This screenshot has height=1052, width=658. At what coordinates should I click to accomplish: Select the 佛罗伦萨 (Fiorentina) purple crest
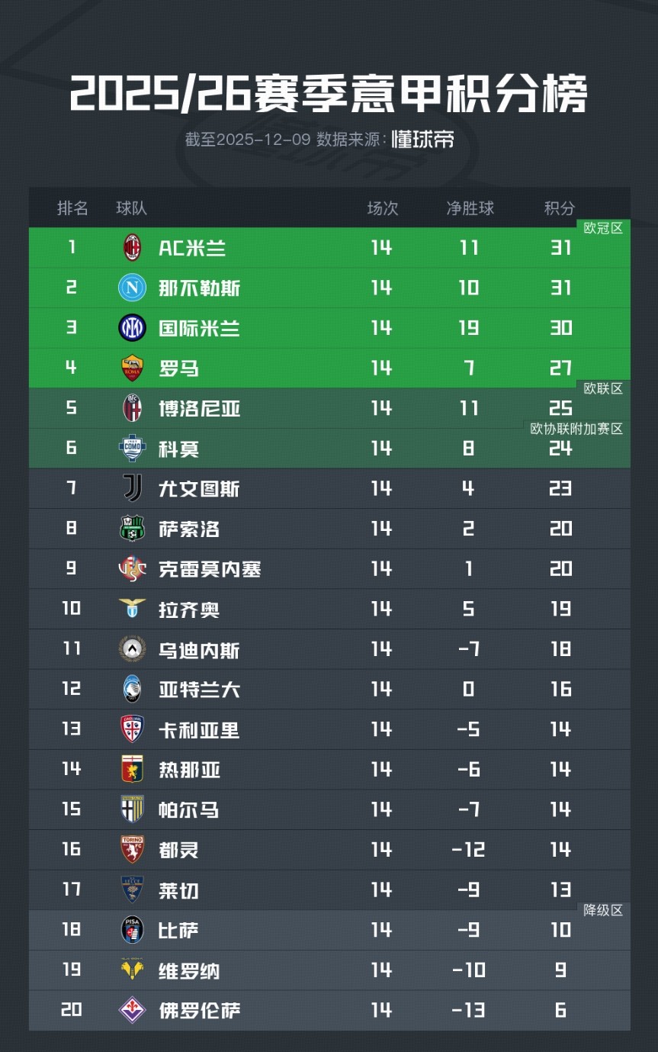[x=132, y=1010]
